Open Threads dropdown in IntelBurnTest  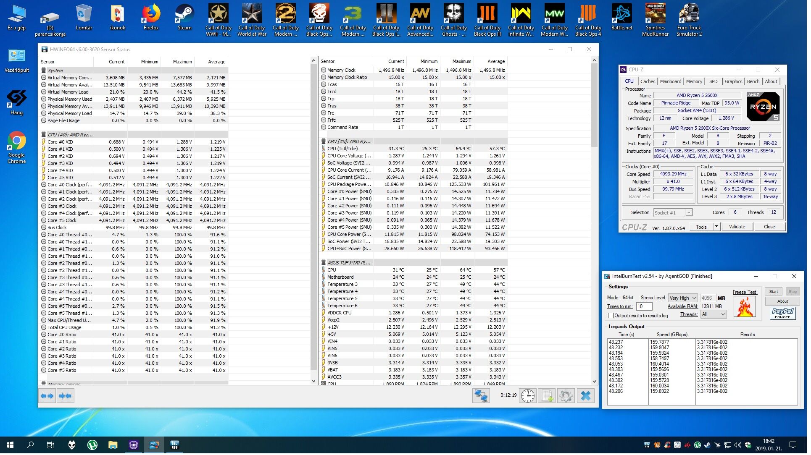click(x=718, y=316)
